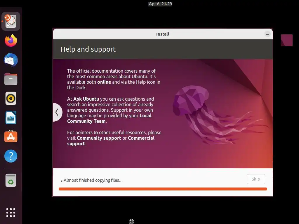This screenshot has height=224, width=299.
Task: Open LibreOffice Writer from the dock
Action: pyautogui.click(x=11, y=118)
